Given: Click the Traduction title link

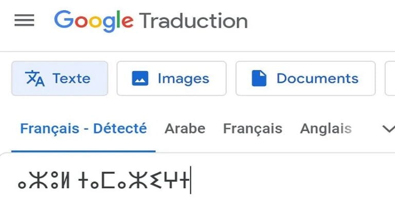Looking at the screenshot, I should 193,21.
